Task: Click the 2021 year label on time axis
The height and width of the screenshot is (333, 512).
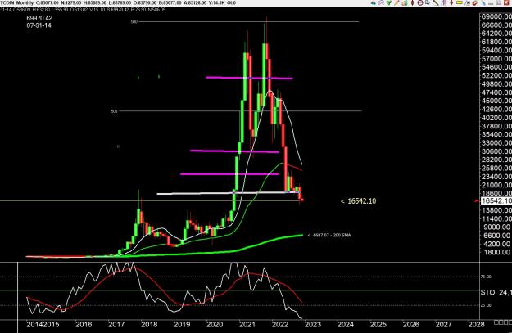Action: click(247, 325)
